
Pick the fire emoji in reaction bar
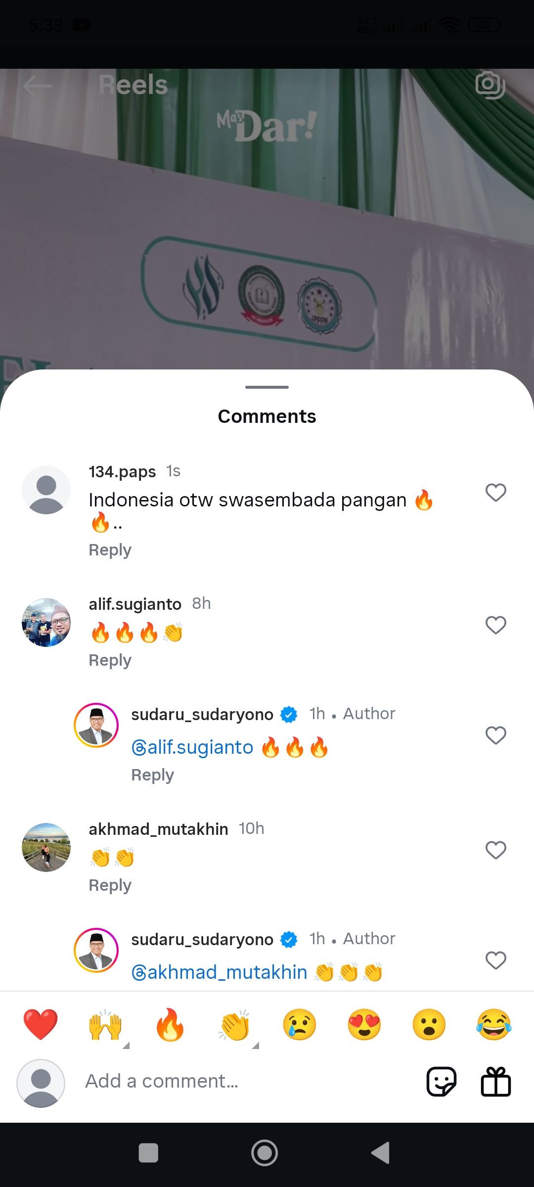(x=170, y=1024)
